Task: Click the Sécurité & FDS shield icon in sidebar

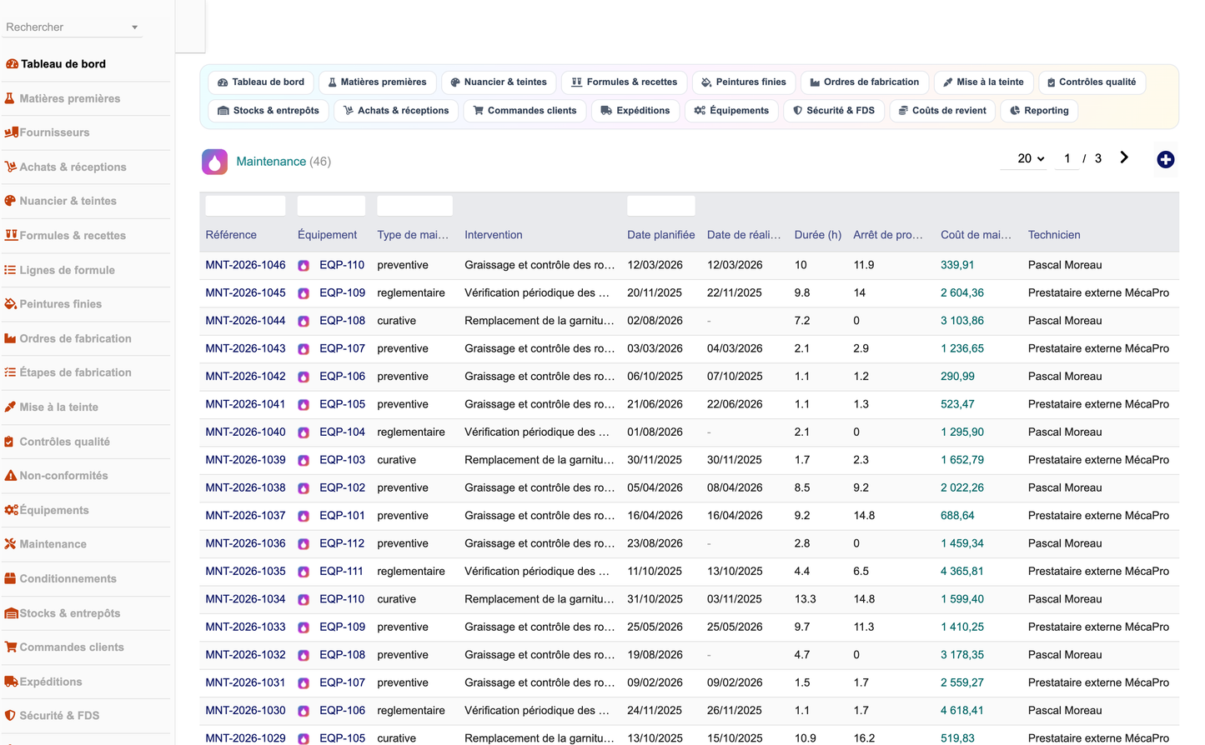Action: [10, 716]
